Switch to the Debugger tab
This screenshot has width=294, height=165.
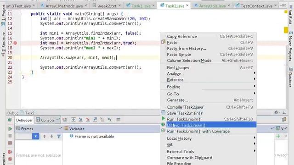pyautogui.click(x=24, y=120)
